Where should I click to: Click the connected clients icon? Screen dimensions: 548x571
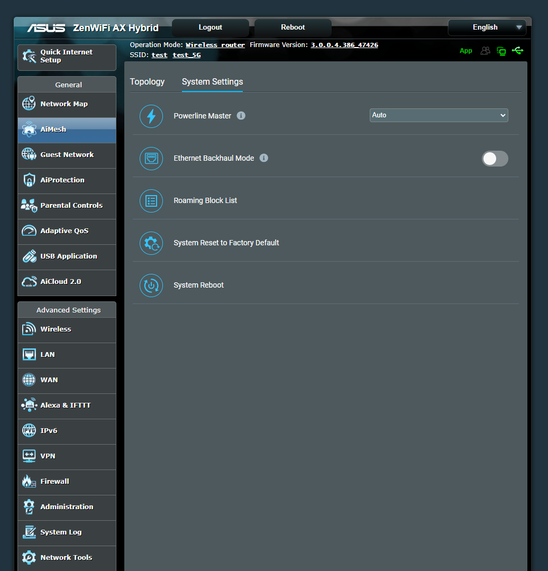coord(485,51)
